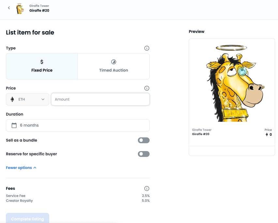Viewport: 278px width, 223px height.
Task: Click the ETH icon beside the preview price
Action: tap(266, 134)
